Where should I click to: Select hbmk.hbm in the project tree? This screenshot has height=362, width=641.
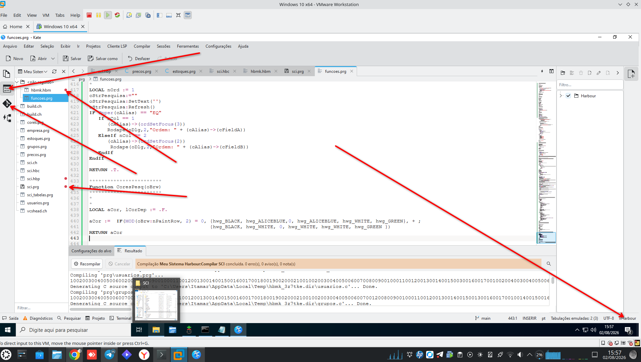click(x=41, y=90)
